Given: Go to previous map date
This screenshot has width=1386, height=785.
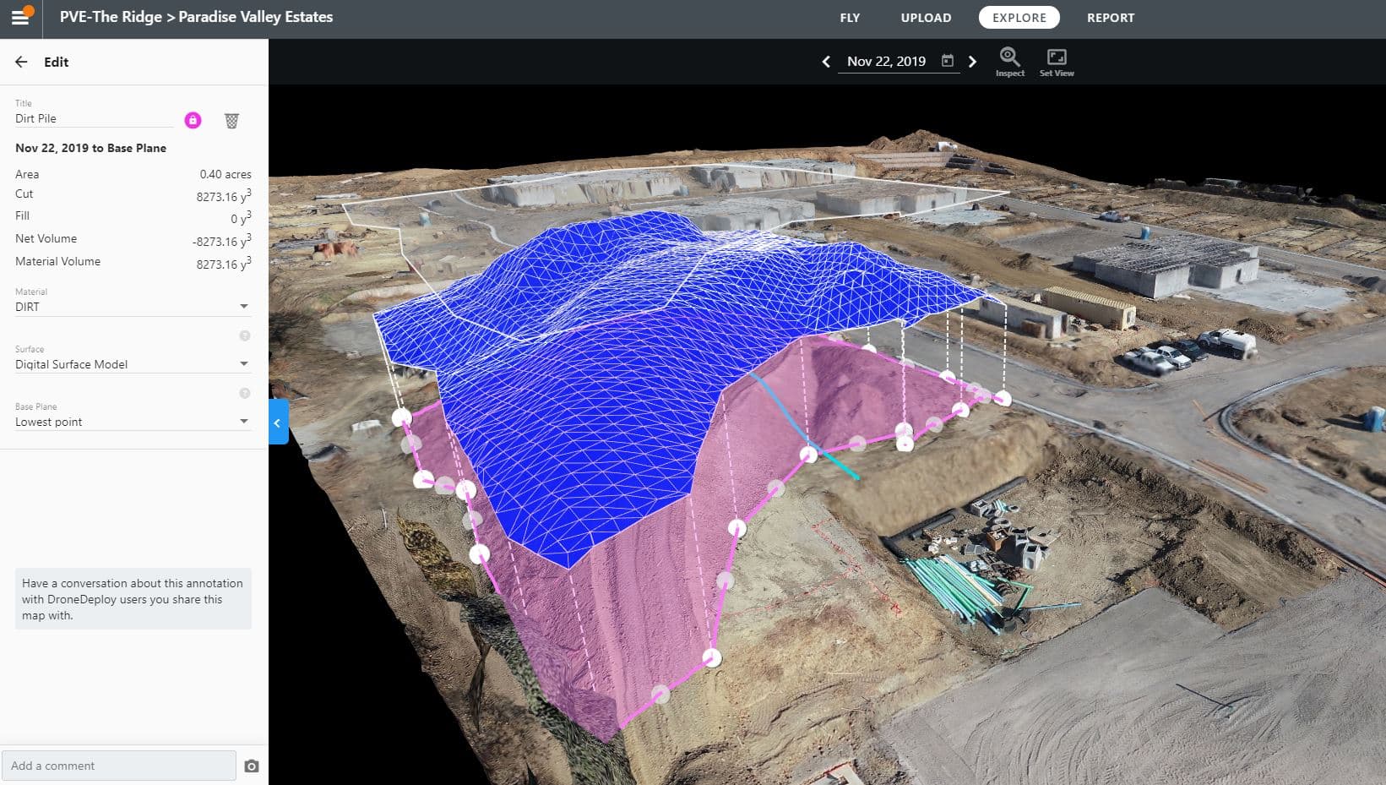Looking at the screenshot, I should tap(826, 62).
